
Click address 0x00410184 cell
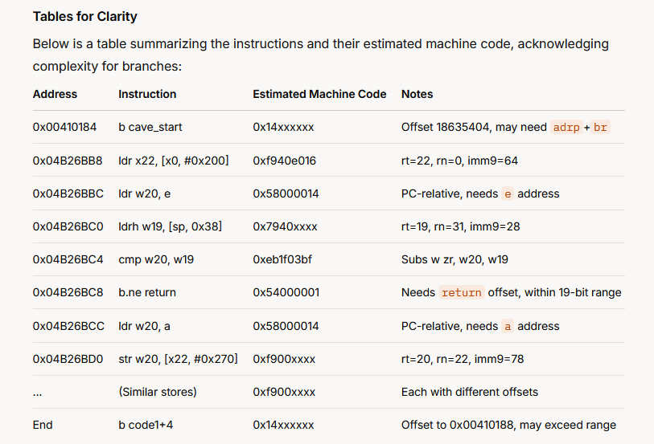[64, 127]
